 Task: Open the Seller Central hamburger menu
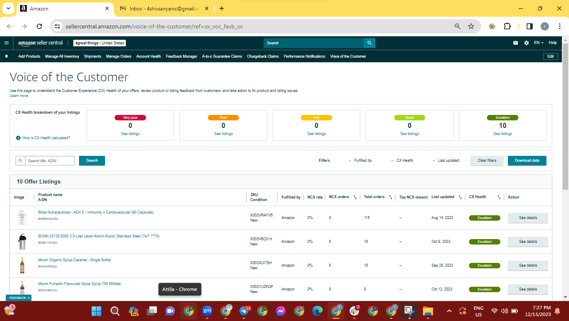[x=6, y=43]
